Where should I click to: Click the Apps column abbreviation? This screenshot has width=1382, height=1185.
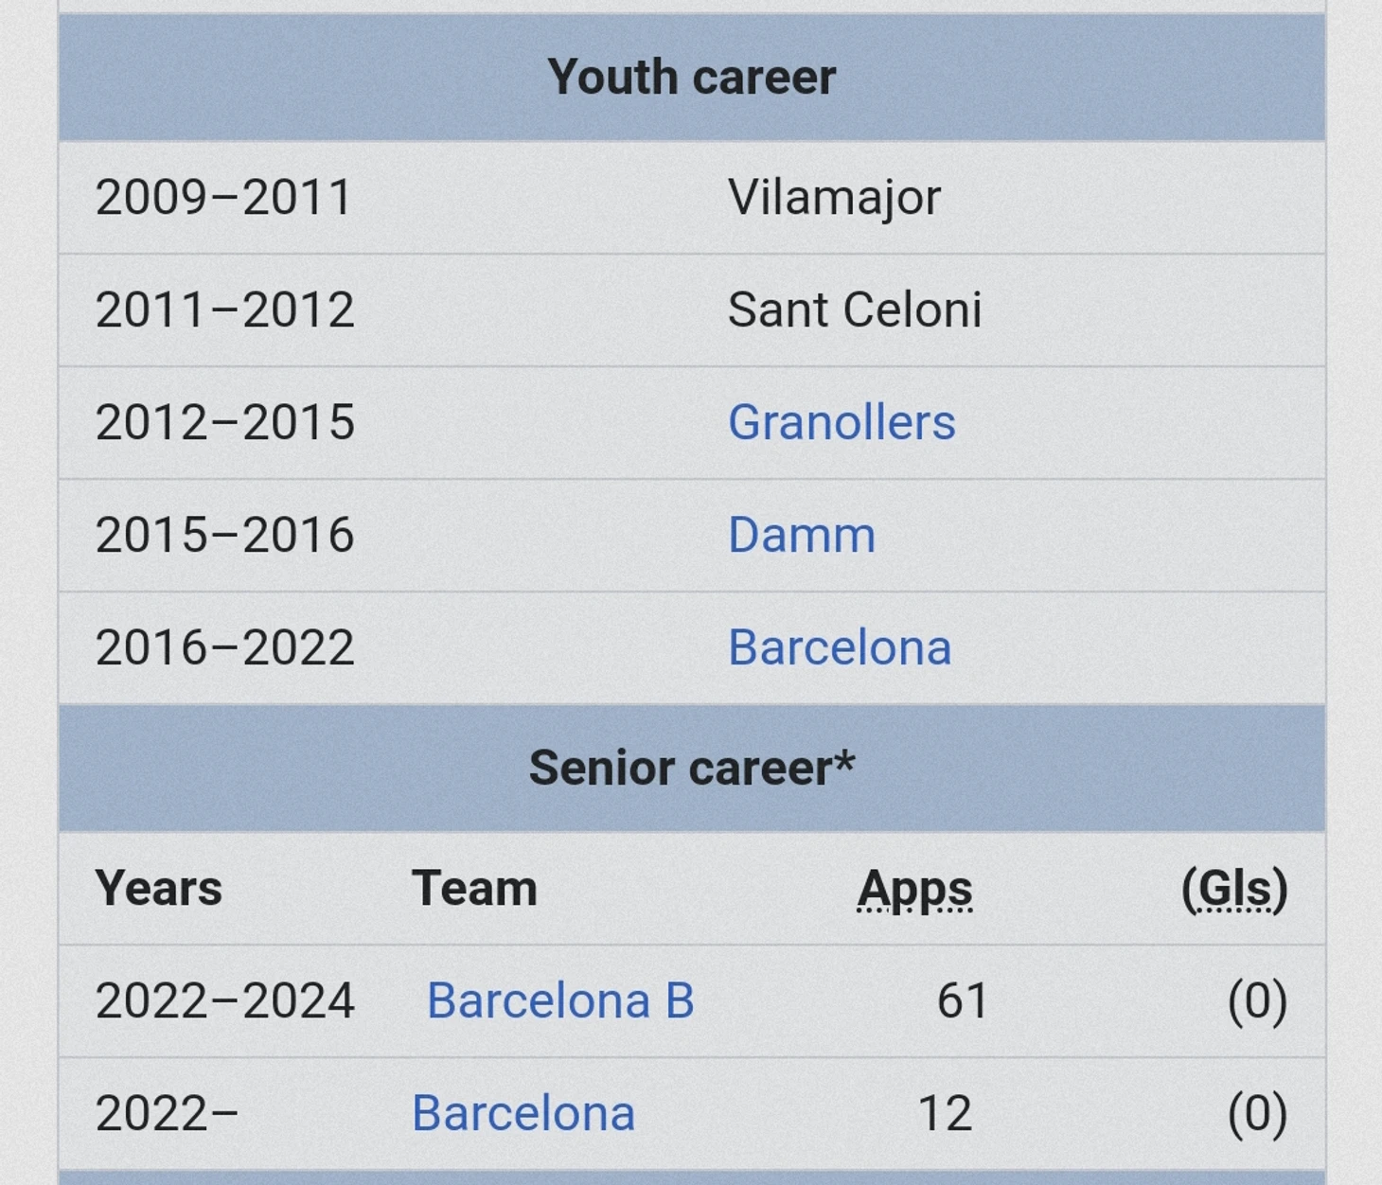point(914,889)
